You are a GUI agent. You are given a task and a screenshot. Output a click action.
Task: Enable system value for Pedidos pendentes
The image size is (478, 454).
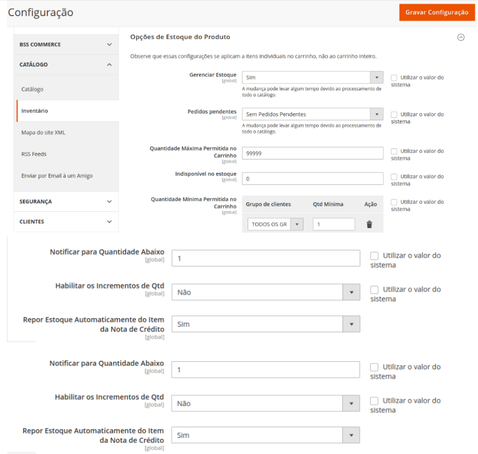click(x=394, y=114)
